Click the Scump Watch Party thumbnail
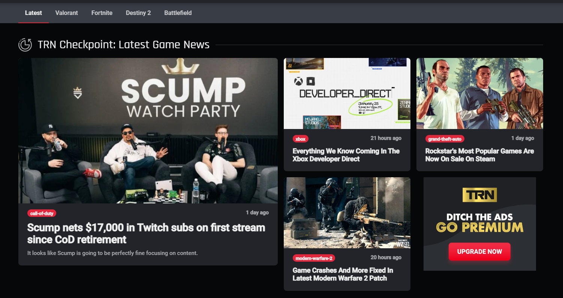 [148, 130]
